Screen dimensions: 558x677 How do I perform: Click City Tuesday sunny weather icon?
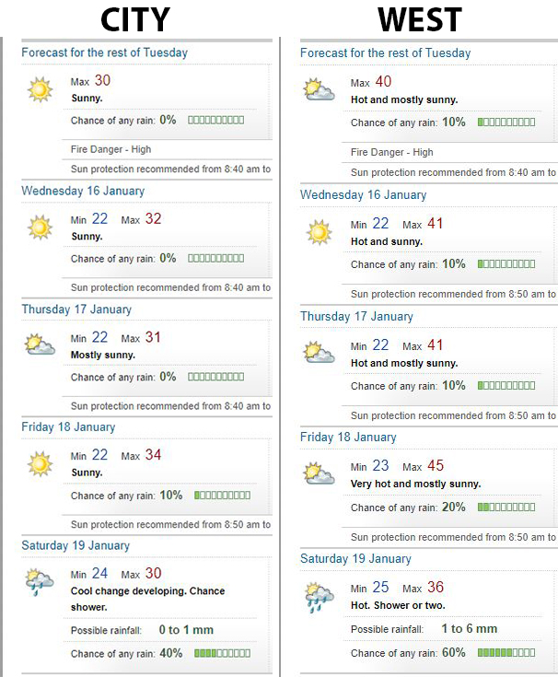[40, 90]
